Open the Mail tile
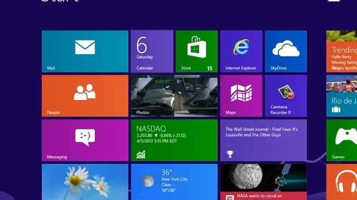The width and height of the screenshot is (357, 200). (85, 52)
